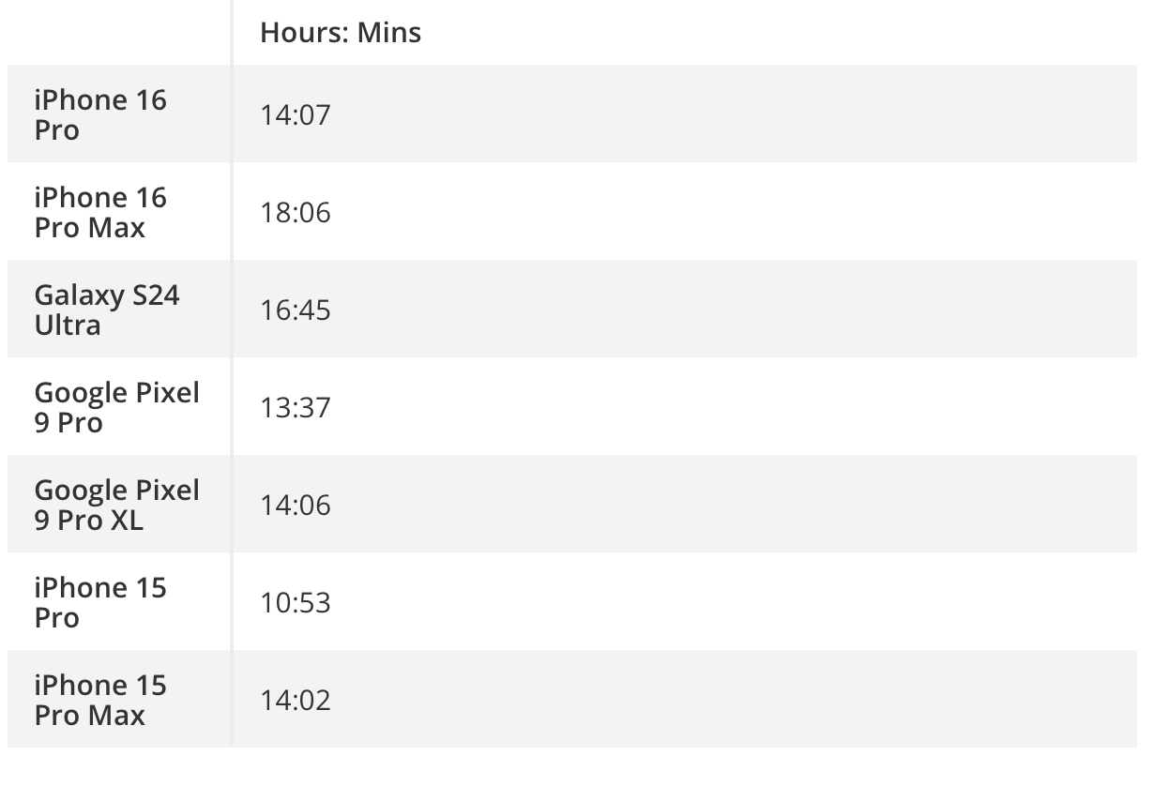1169x786 pixels.
Task: Click the iPhone 15 Pro row label
Action: click(100, 602)
